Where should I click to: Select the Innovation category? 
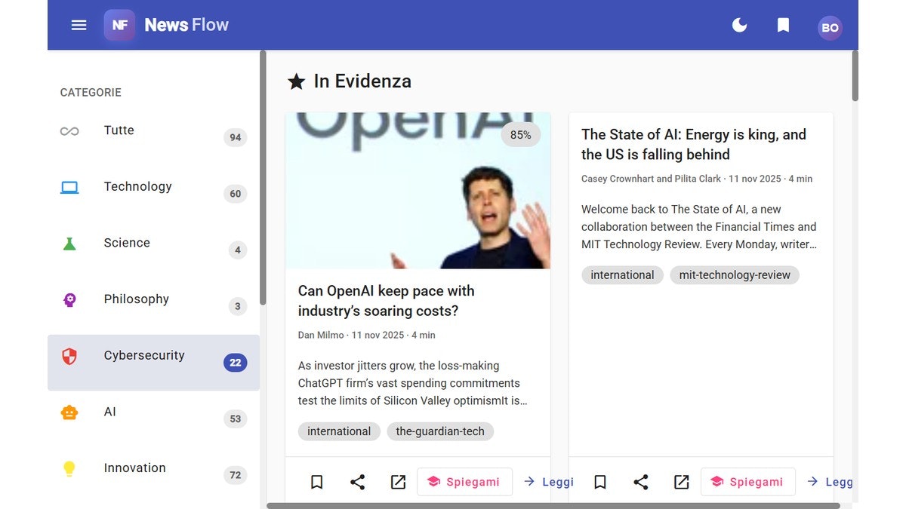pyautogui.click(x=153, y=475)
